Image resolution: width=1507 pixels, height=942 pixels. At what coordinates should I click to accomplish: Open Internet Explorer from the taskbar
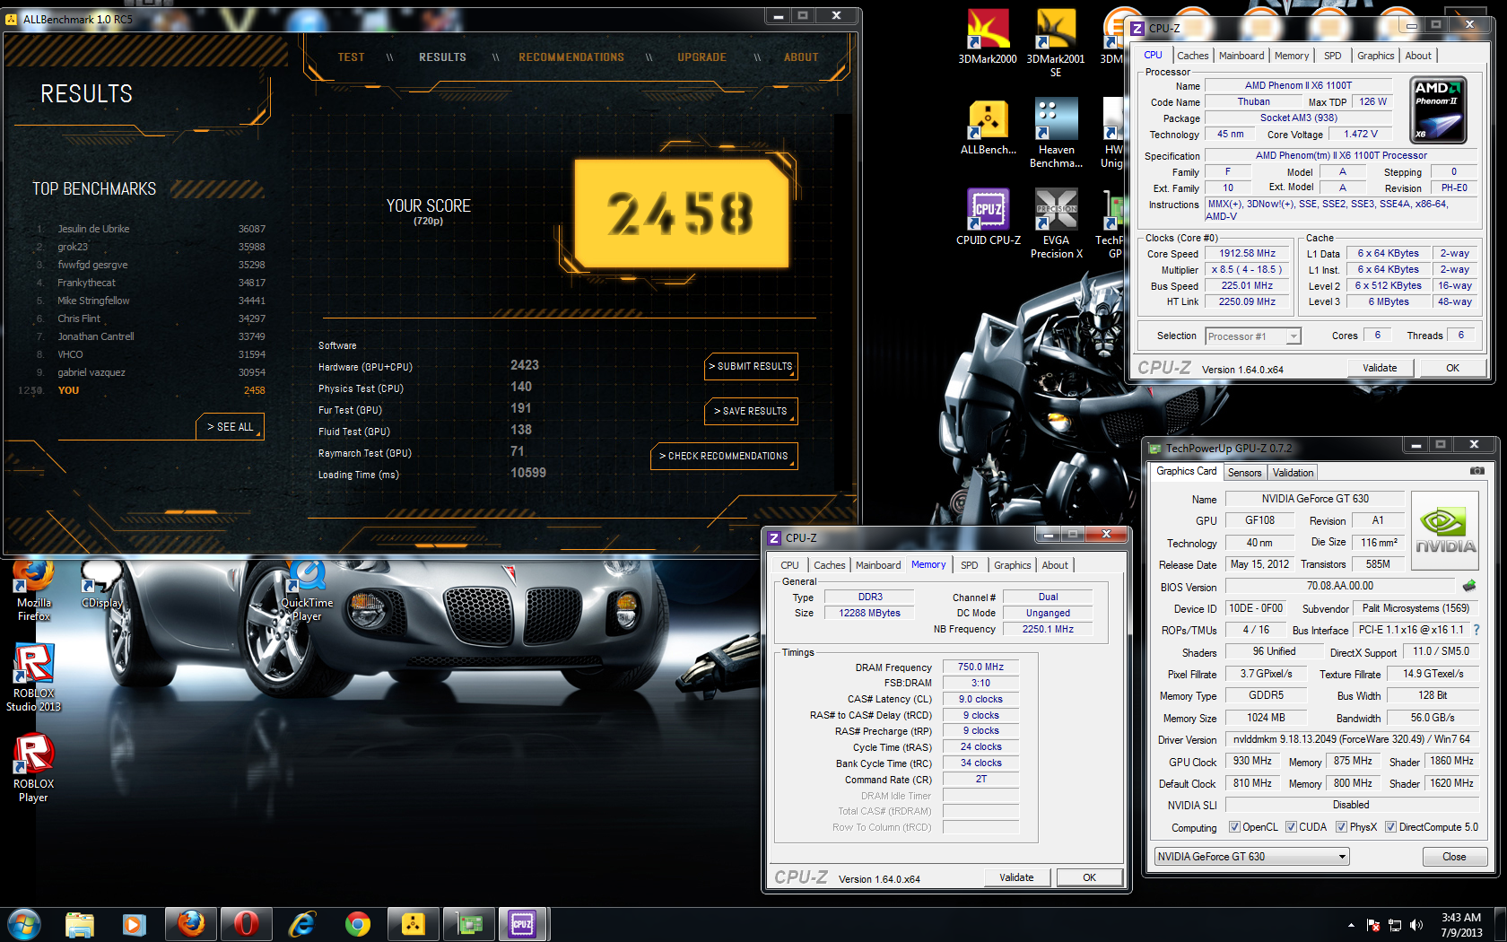302,924
